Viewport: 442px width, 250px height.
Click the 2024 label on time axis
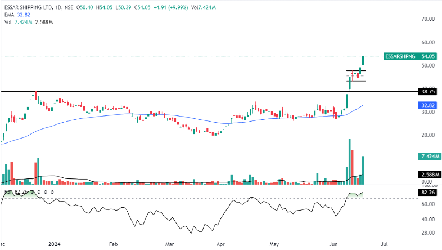point(55,245)
